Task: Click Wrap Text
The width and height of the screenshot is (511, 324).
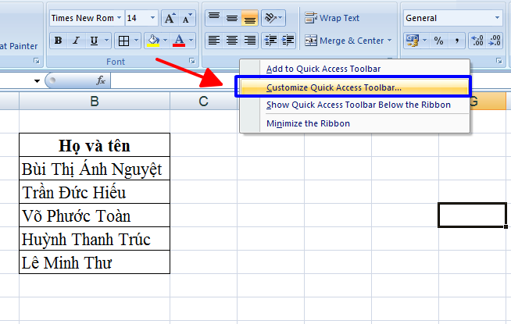Action: pos(332,18)
